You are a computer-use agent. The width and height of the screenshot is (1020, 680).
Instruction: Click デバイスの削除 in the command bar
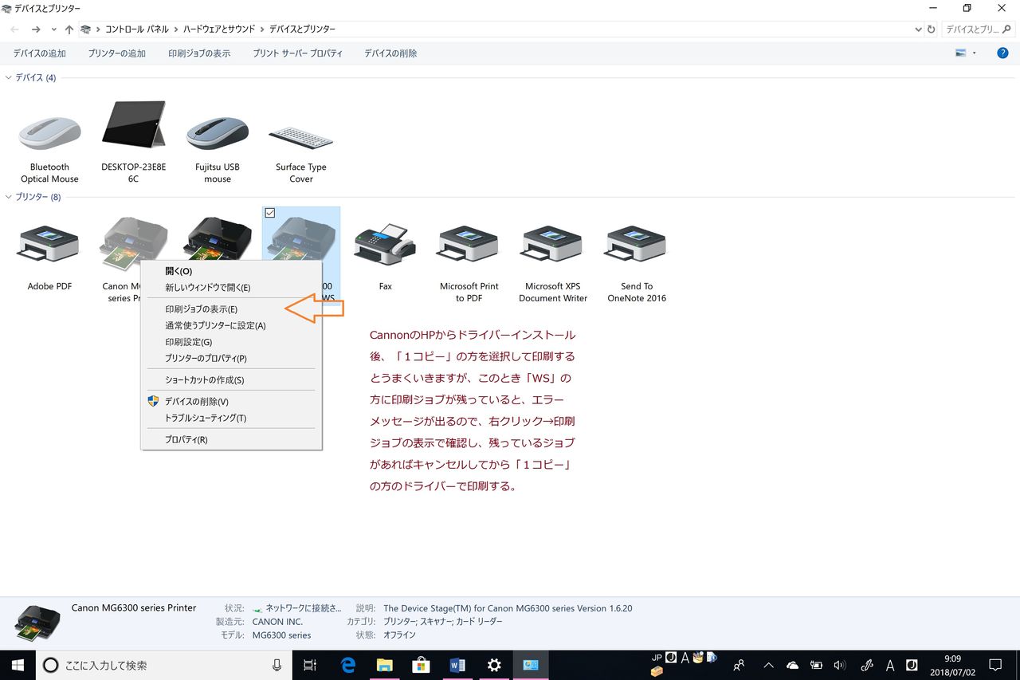pos(390,53)
